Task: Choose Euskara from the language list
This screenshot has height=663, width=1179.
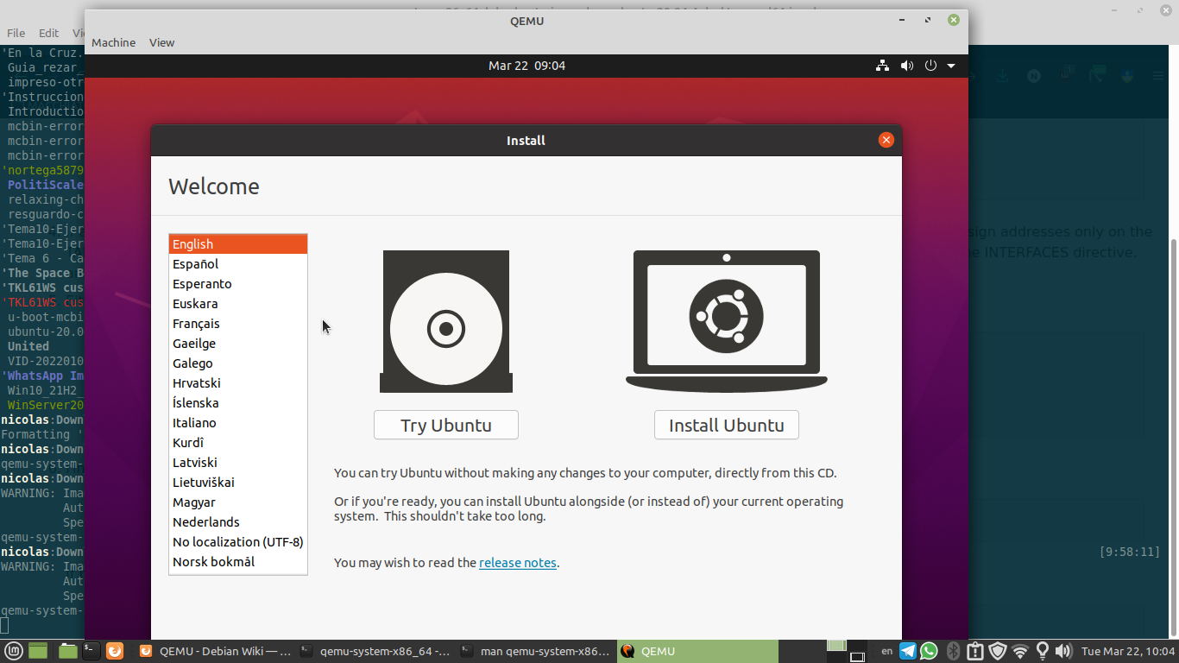Action: pos(238,304)
